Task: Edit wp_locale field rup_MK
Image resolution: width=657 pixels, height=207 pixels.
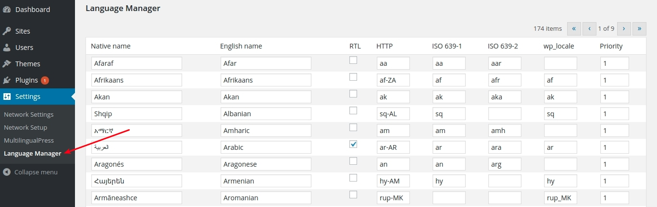Action: [560, 198]
